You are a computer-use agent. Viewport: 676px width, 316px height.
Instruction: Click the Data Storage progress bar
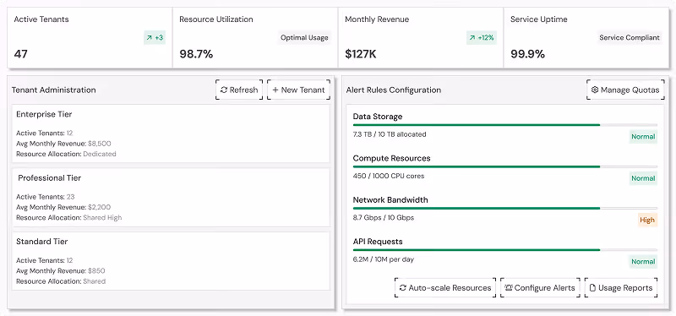tap(504, 125)
